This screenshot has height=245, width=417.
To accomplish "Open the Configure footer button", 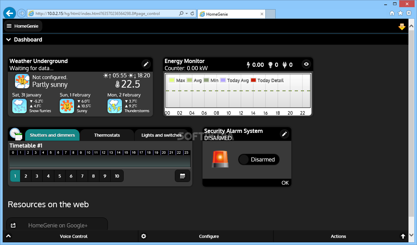I will click(x=206, y=236).
